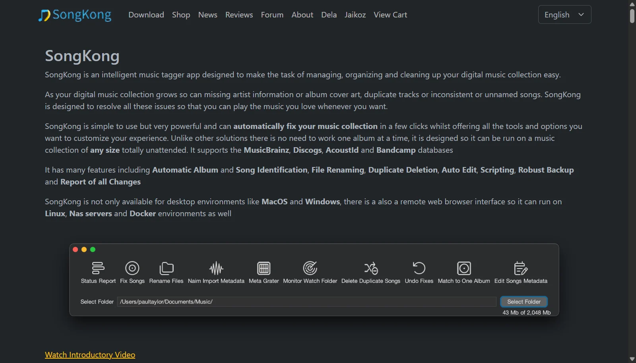Click the large "SongKong" page heading
The height and width of the screenshot is (363, 636).
click(x=82, y=56)
